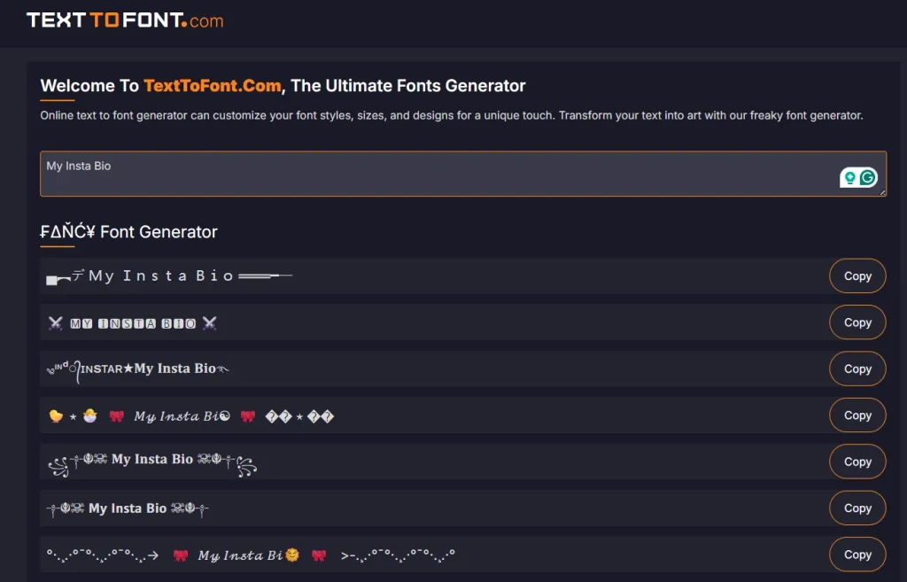907x582 pixels.
Task: Select the crossed-swords boxed 'MY INSTA BIO' text
Action: point(133,323)
